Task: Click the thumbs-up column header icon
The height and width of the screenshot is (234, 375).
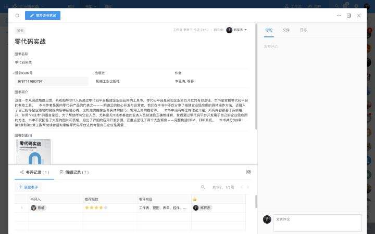Action: point(195,199)
